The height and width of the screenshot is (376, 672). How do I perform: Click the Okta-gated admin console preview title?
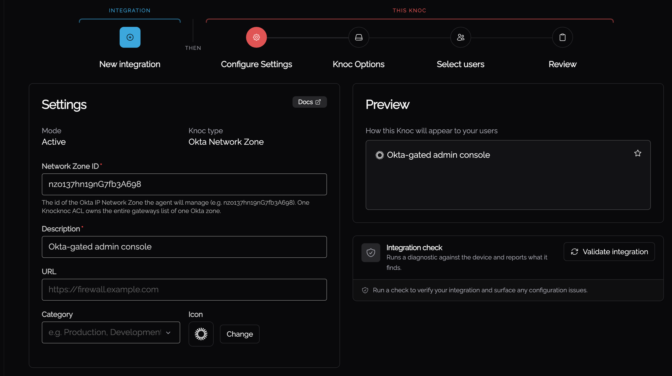[438, 155]
